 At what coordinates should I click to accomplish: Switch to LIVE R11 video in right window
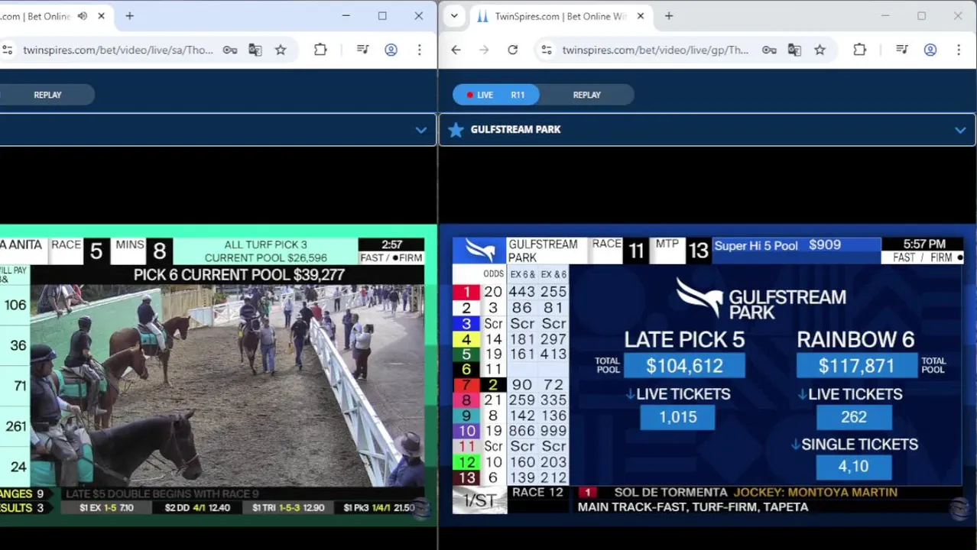tap(496, 95)
